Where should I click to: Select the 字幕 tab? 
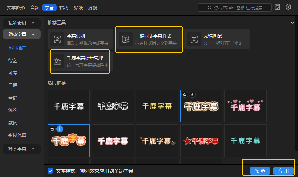pos(49,8)
